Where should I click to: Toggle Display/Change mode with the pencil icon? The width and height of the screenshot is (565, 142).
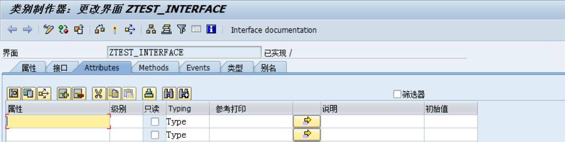[x=48, y=30]
